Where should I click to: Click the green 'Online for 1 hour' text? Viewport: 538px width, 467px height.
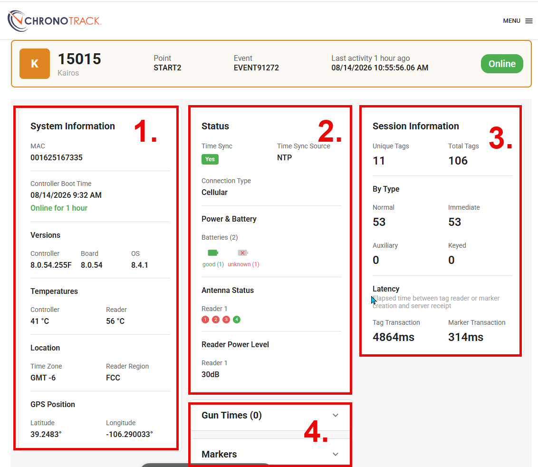point(59,208)
